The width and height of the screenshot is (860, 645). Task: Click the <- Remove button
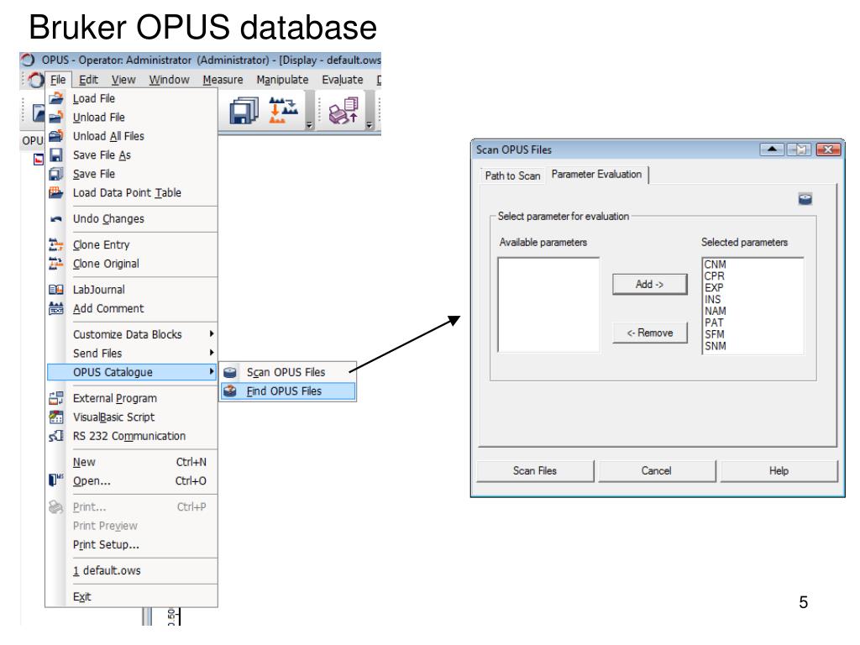tap(649, 333)
